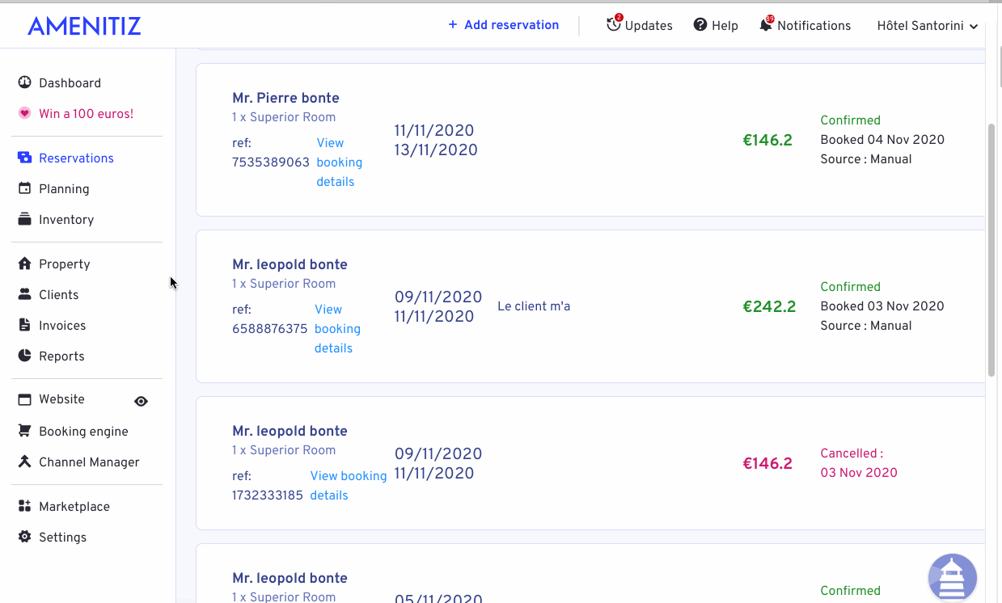Open the Website menu item
The width and height of the screenshot is (1002, 603).
tap(61, 399)
